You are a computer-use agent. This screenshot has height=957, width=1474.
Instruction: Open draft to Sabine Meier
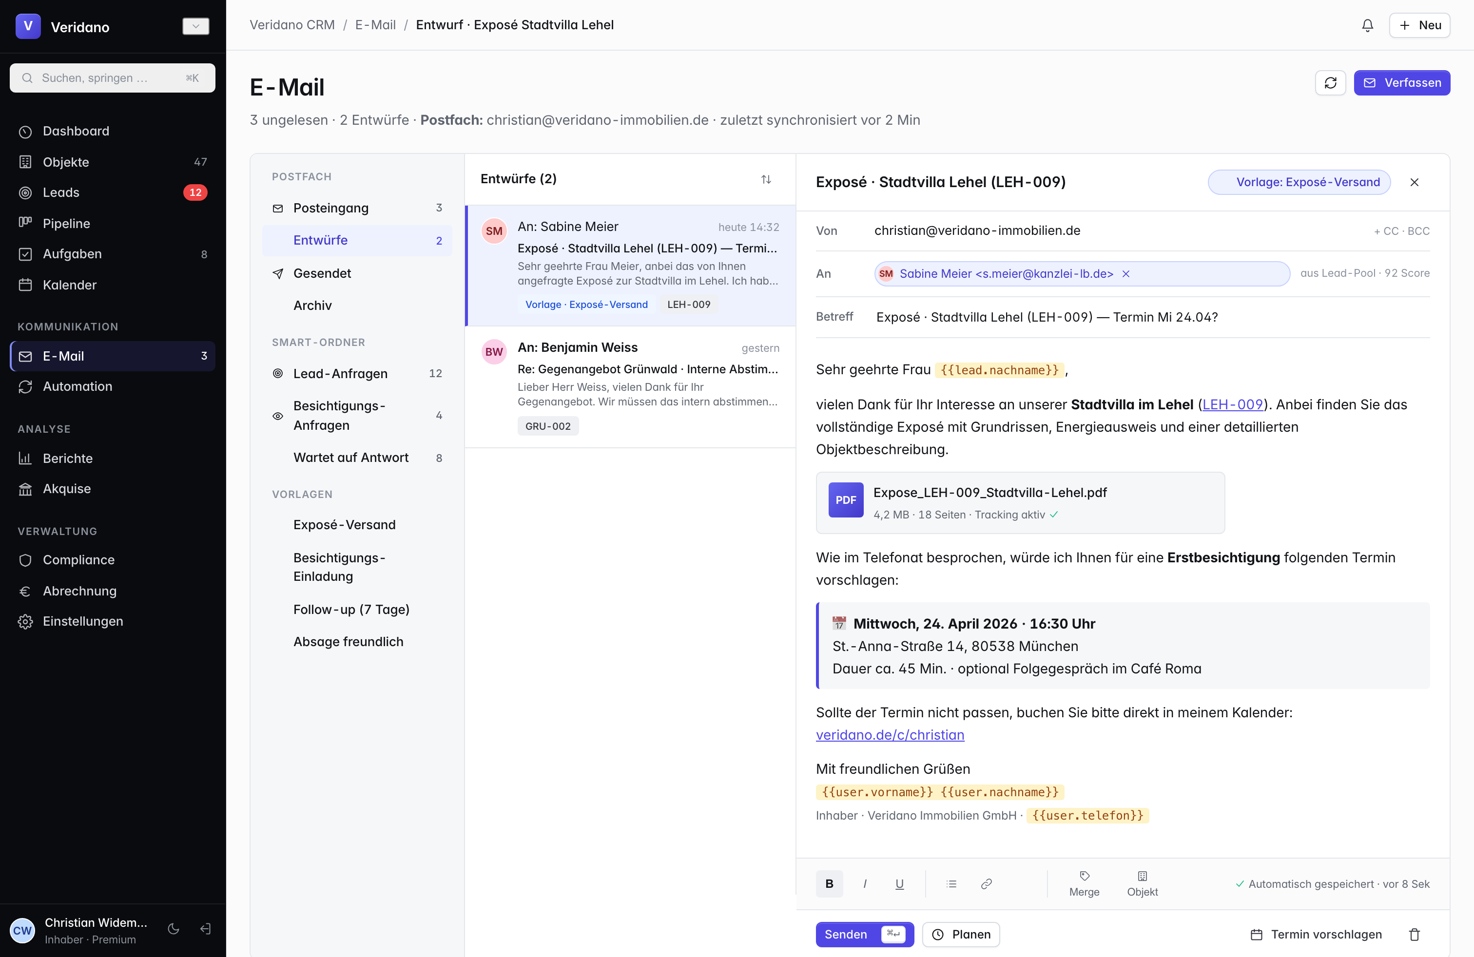tap(630, 266)
